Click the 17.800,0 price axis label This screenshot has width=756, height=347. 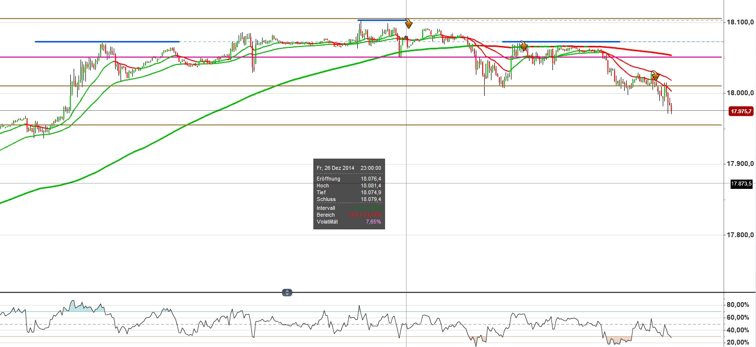pyautogui.click(x=740, y=235)
